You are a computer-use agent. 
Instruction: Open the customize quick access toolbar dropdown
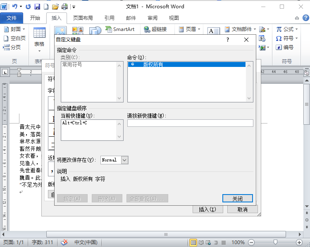point(74,7)
